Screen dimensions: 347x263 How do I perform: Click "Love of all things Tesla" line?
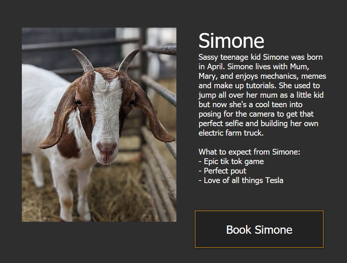point(241,180)
